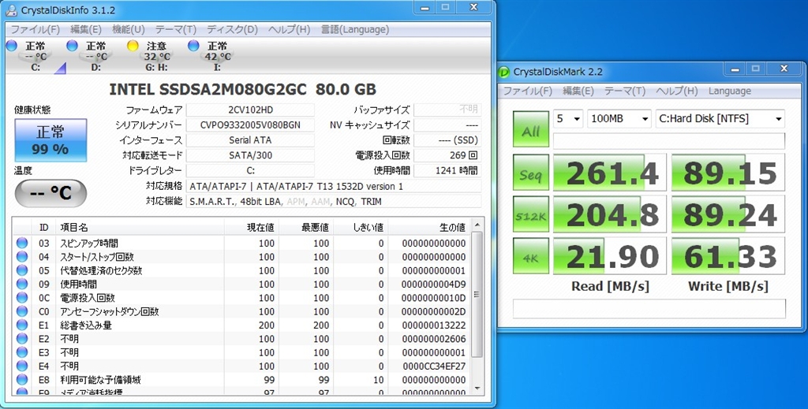
Task: Open ファイル(F) menu in CrystalDiskInfo
Action: [35, 29]
